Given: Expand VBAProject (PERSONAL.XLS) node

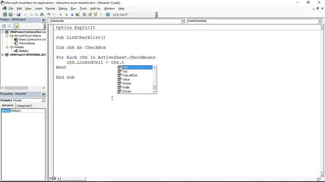Looking at the screenshot, I should coord(3,55).
